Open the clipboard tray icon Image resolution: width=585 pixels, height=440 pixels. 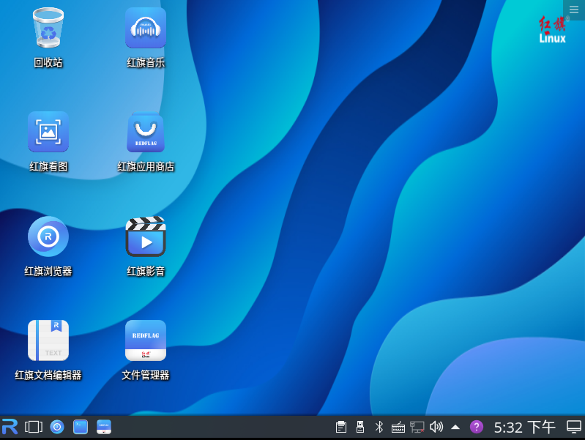coord(341,427)
